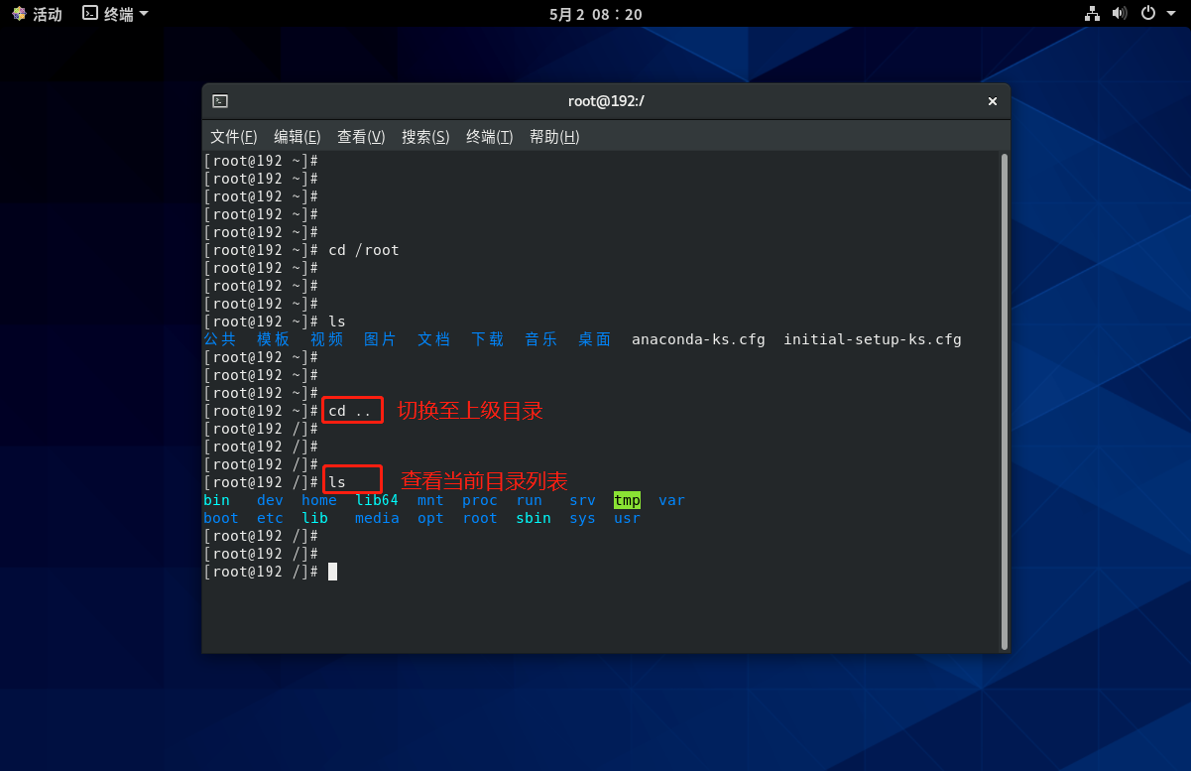Open the 编辑(E) menu

[298, 137]
